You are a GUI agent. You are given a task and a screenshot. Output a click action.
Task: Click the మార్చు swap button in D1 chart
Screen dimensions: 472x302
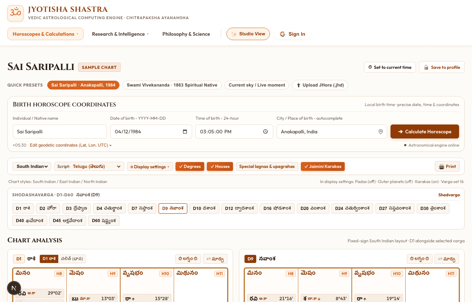pos(215,259)
